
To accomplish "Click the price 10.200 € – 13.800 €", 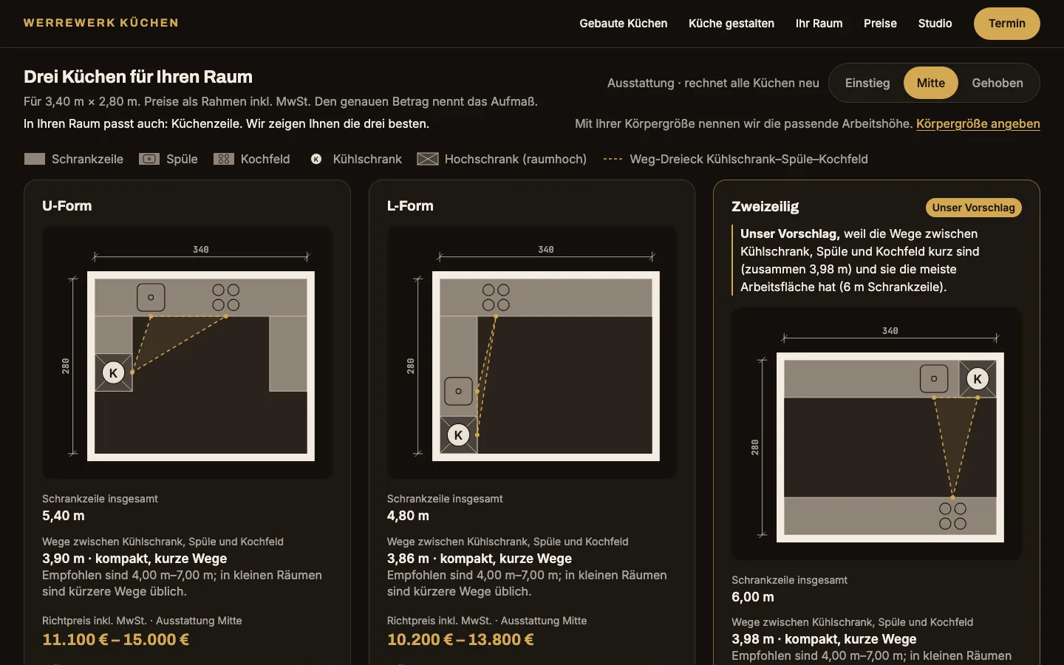I will click(460, 640).
